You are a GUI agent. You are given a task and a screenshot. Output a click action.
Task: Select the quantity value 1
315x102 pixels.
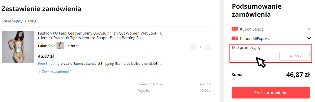(x=200, y=47)
